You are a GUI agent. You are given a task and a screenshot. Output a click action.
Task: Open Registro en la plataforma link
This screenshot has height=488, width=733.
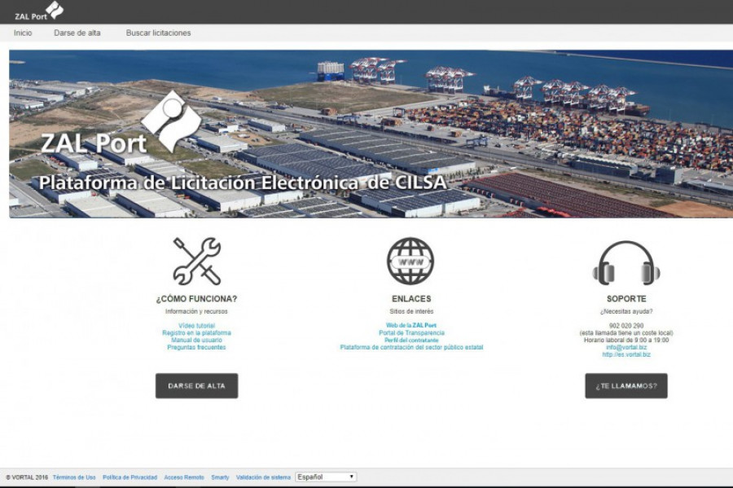[197, 333]
